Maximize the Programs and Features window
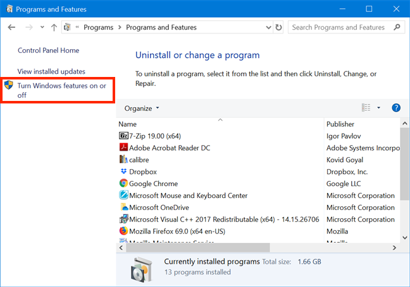The image size is (410, 287). pyautogui.click(x=369, y=9)
